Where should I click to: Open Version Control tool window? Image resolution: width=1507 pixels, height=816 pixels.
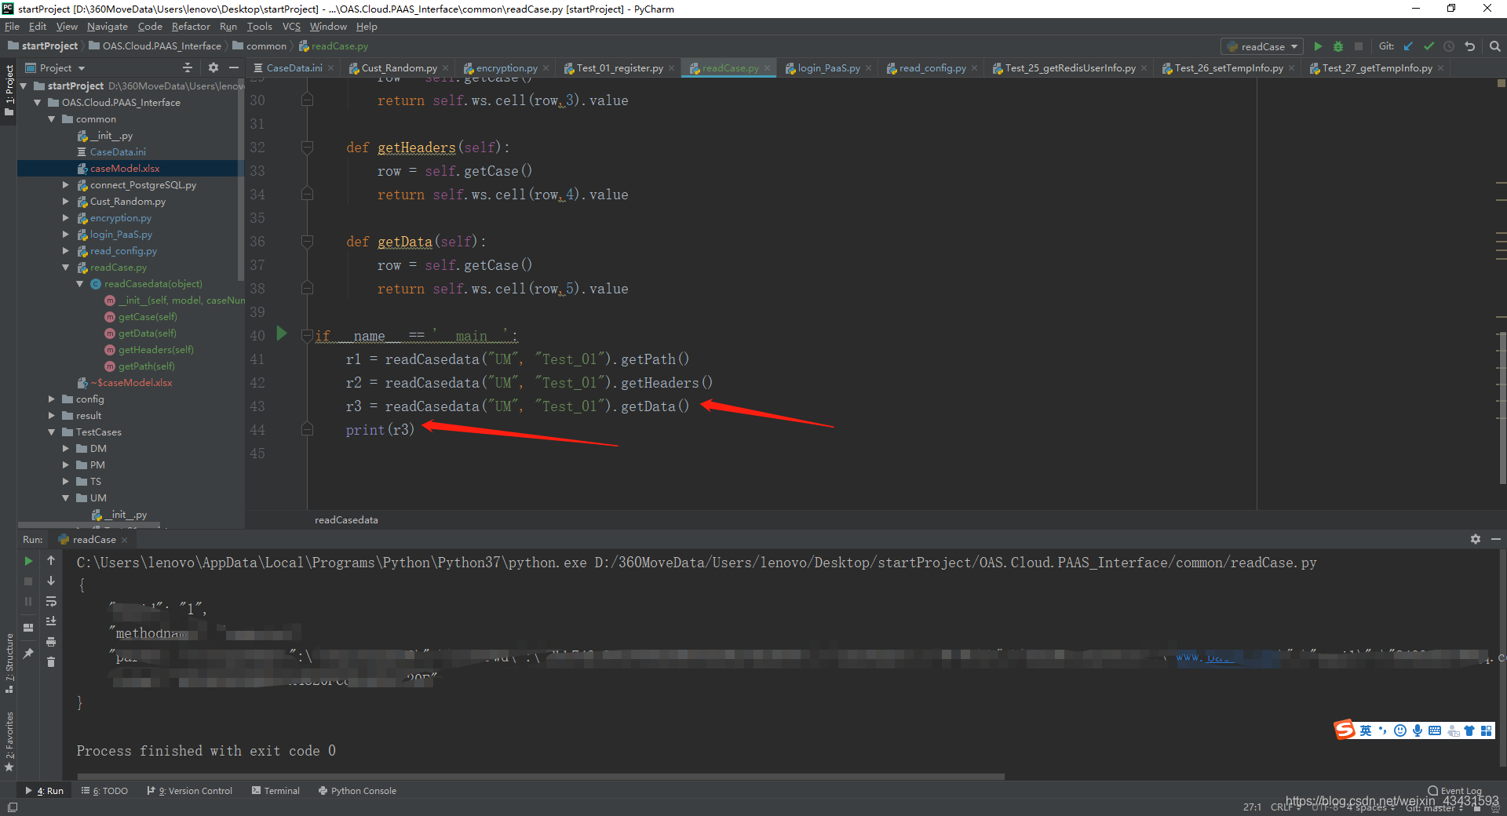[x=190, y=791]
